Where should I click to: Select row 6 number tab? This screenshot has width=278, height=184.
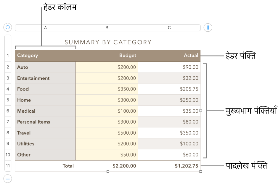point(8,111)
